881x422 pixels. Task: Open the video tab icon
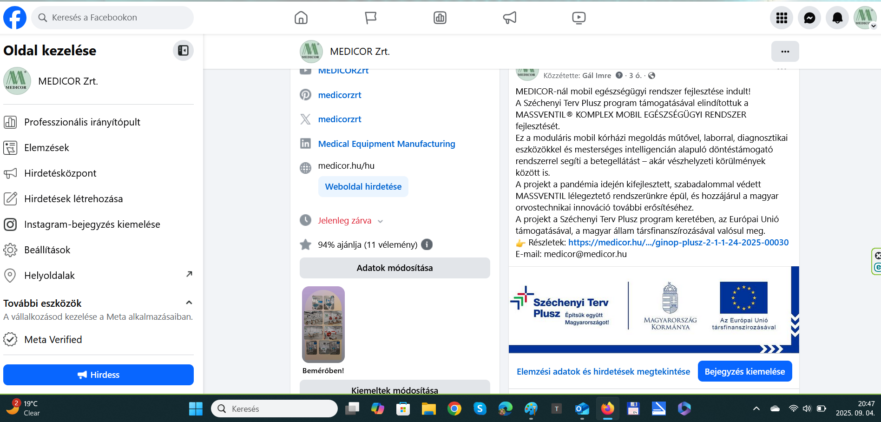579,18
